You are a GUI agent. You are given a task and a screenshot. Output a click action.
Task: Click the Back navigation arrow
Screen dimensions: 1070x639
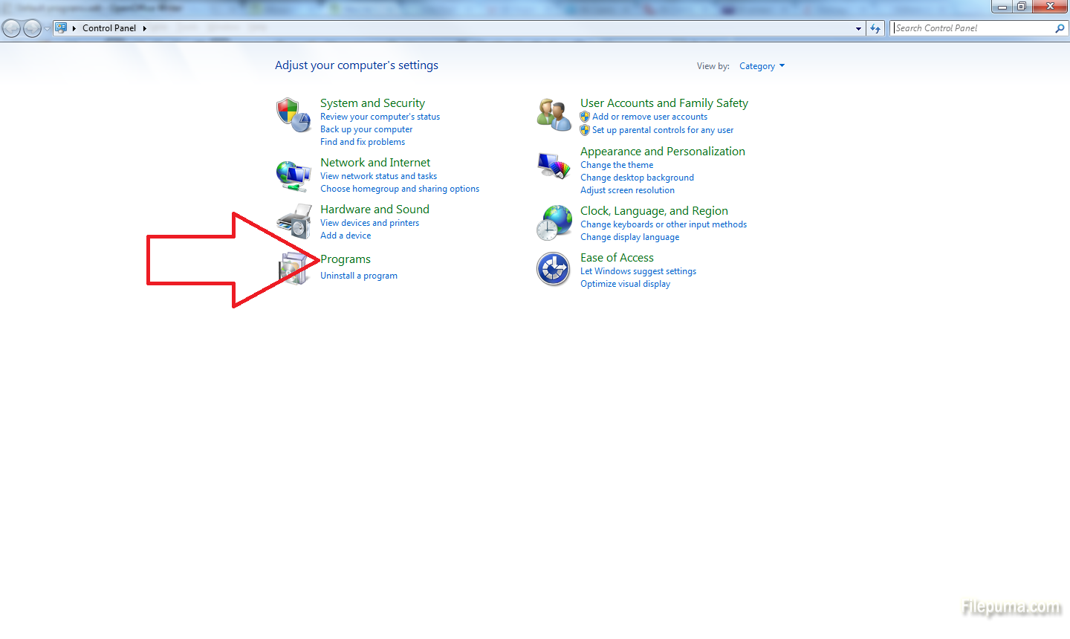pyautogui.click(x=11, y=27)
